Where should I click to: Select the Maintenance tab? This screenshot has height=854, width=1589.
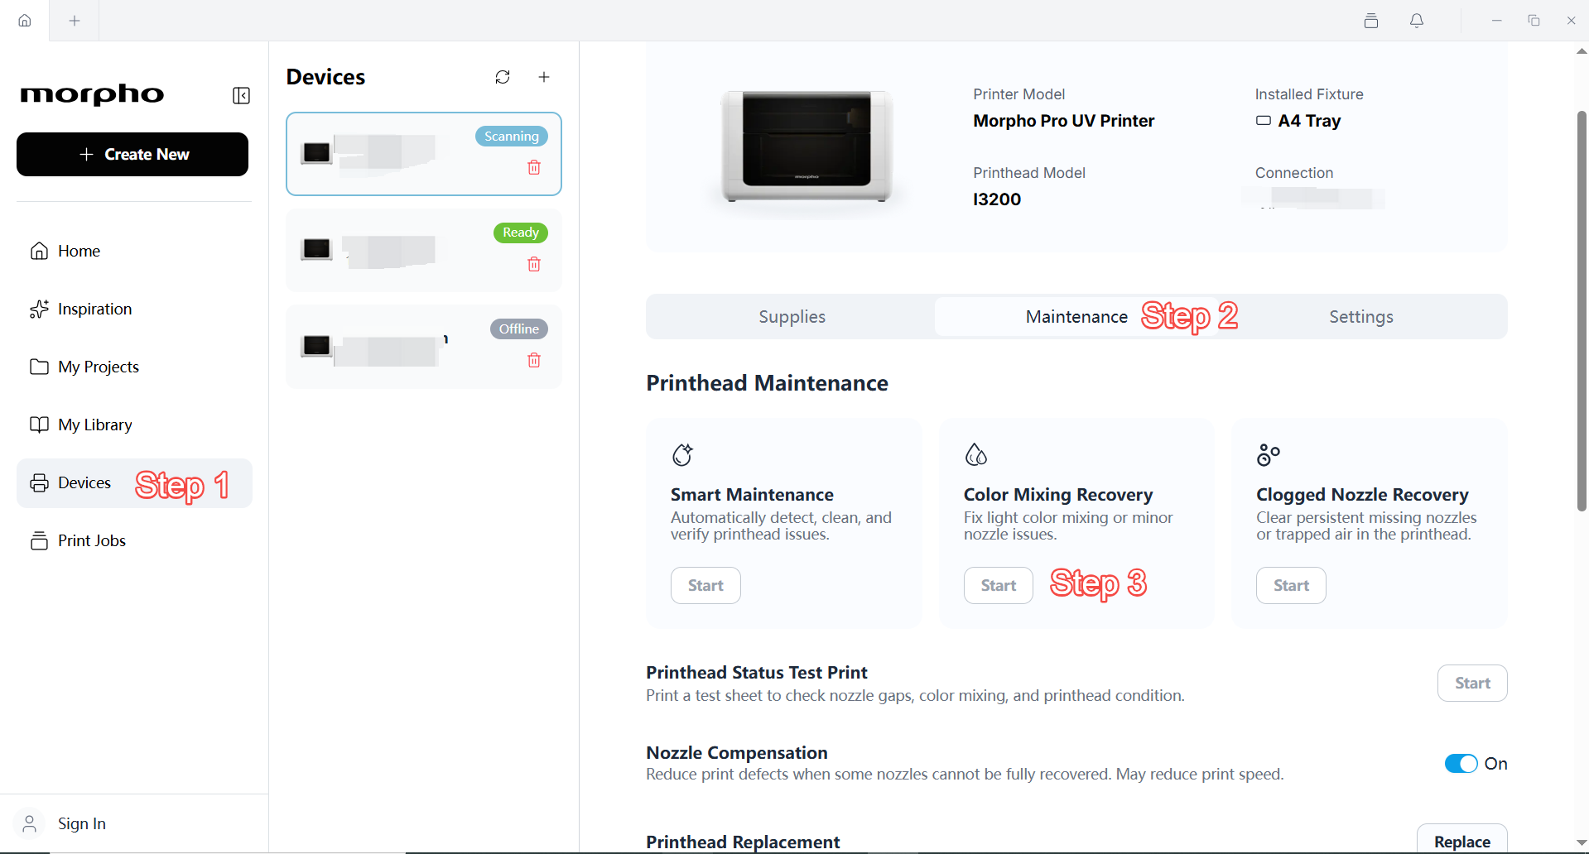tap(1076, 317)
